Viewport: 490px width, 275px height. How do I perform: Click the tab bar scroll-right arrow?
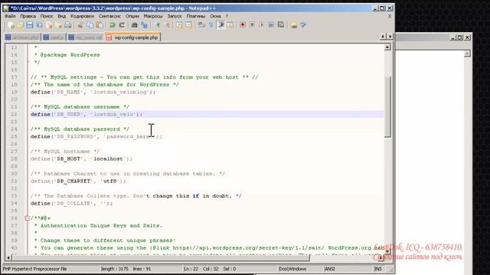[390, 37]
